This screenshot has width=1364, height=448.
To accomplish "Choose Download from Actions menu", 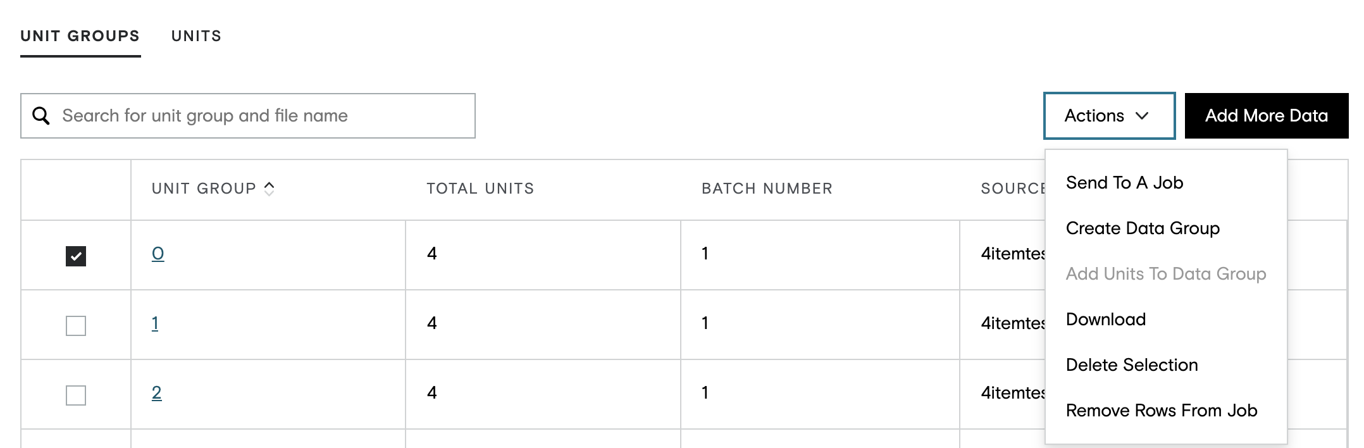I will (1106, 320).
